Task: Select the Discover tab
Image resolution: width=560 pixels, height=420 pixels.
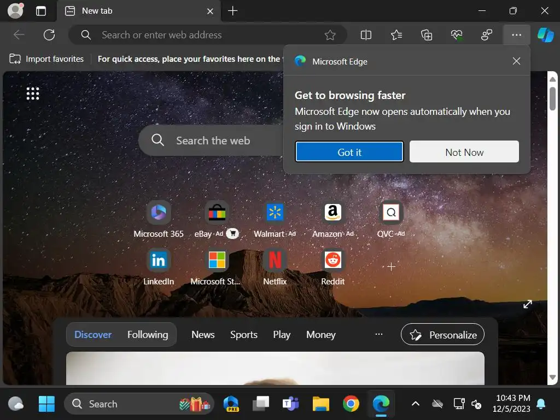Action: tap(93, 335)
